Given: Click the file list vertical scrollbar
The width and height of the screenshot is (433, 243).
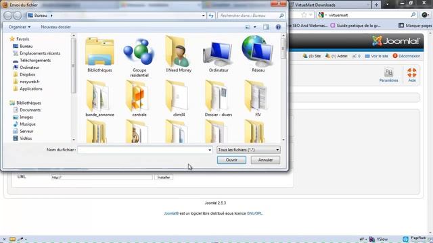Looking at the screenshot, I should [283, 87].
